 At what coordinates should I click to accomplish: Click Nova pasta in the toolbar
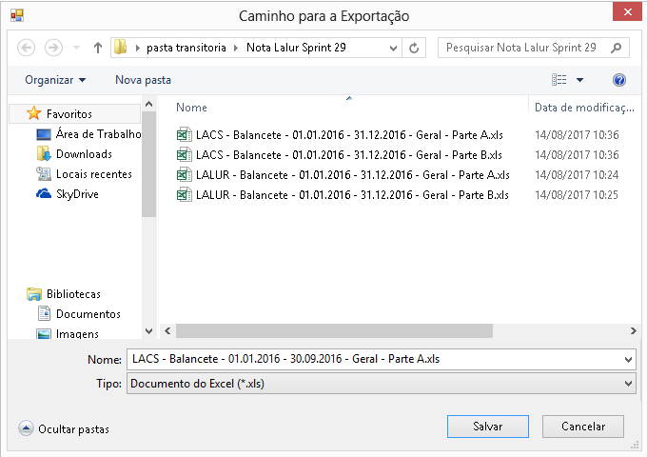tap(143, 80)
